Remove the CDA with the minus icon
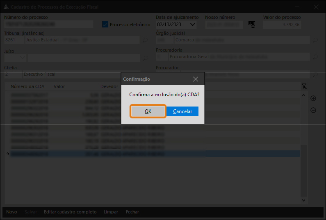The image size is (326, 220). (313, 110)
